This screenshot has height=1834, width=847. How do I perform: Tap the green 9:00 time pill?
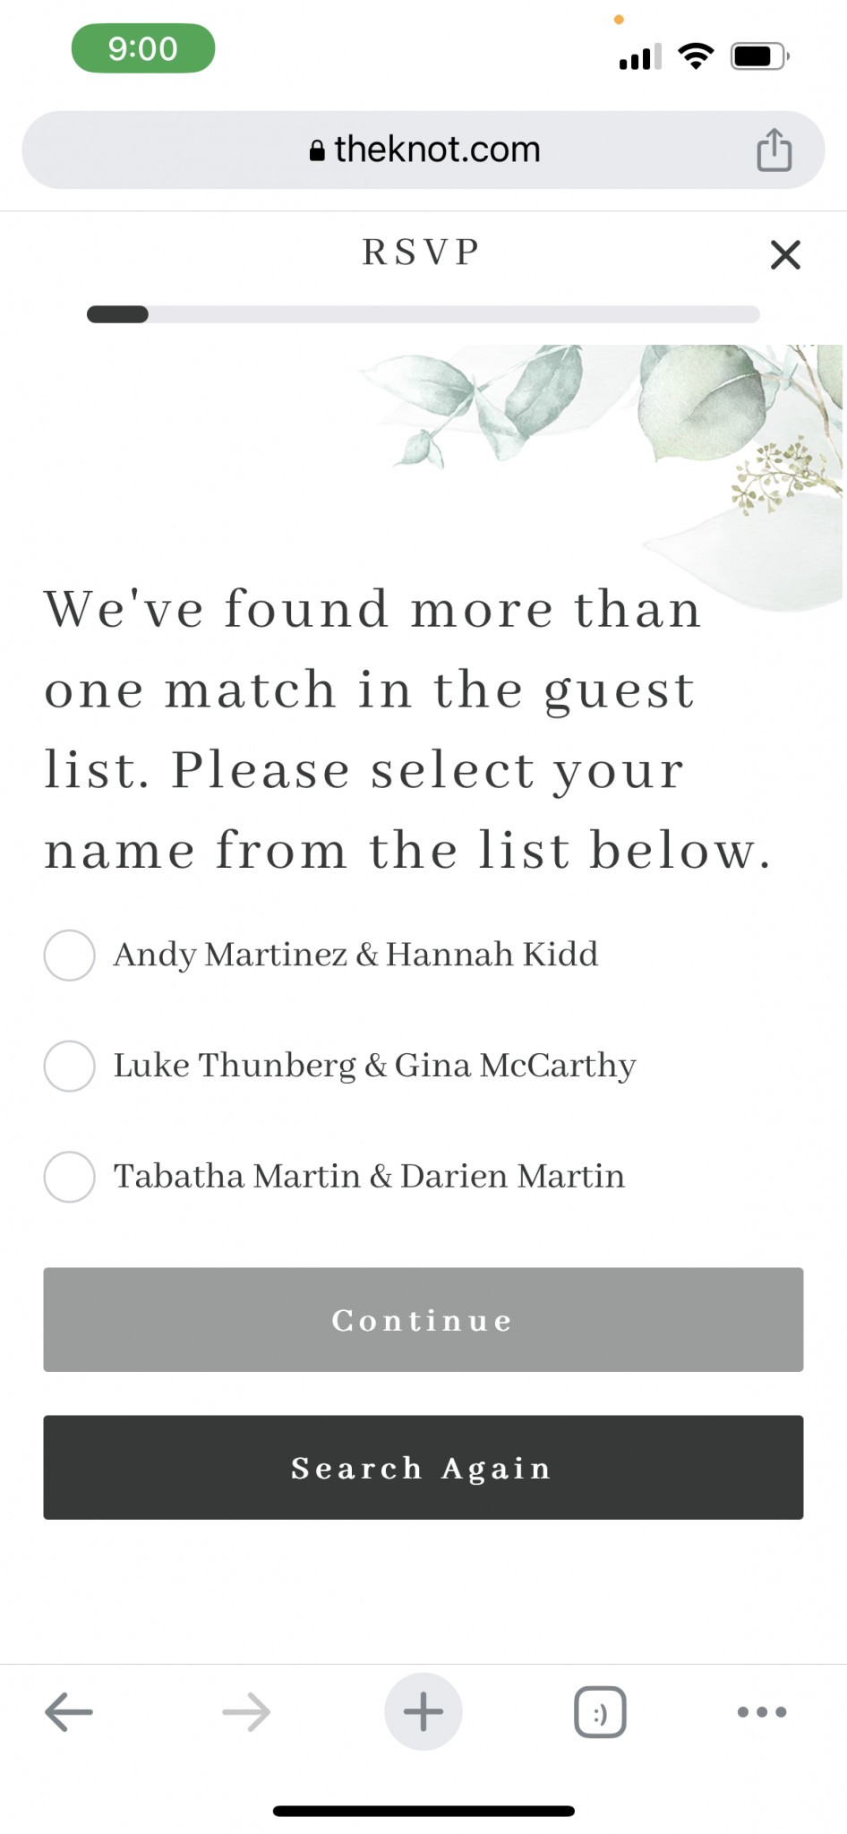point(143,48)
